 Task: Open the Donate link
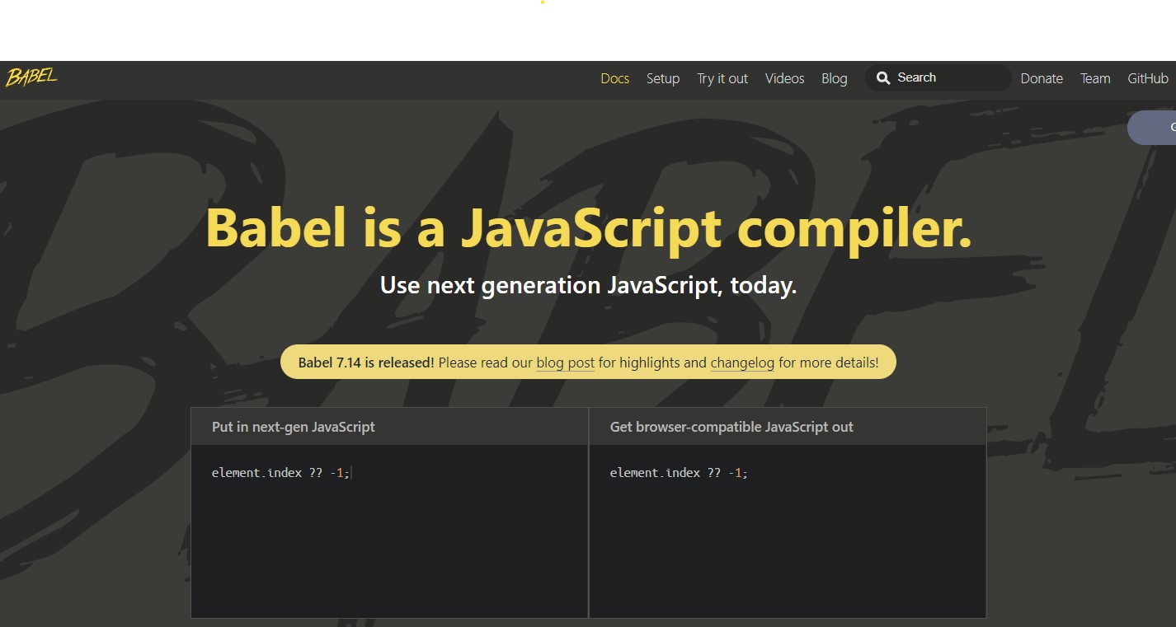(x=1042, y=78)
